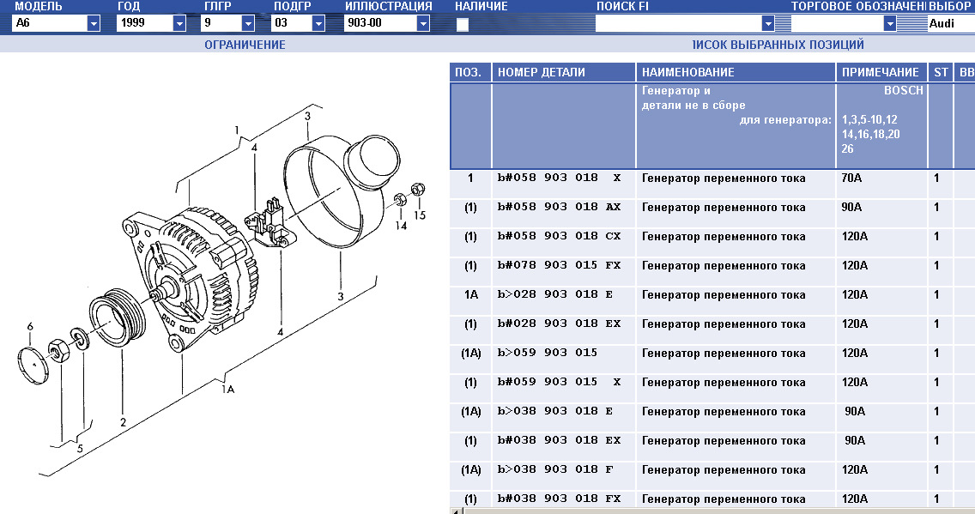Expand the ГОД dropdown set to 1999
The width and height of the screenshot is (975, 514).
179,24
